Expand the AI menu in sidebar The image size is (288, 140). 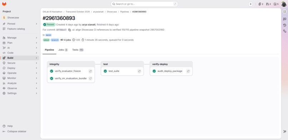(20, 48)
